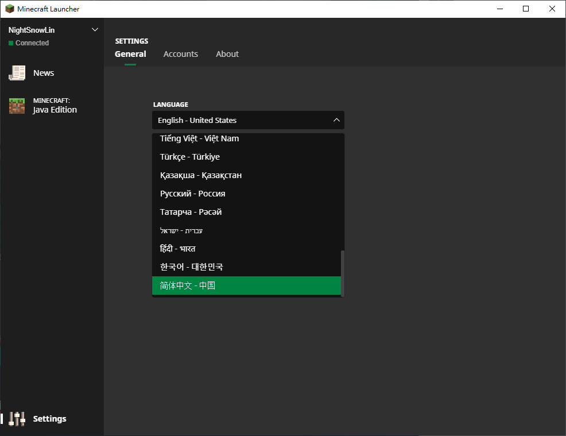Pick highlighted 简体中文 - 中国 option

[188, 285]
